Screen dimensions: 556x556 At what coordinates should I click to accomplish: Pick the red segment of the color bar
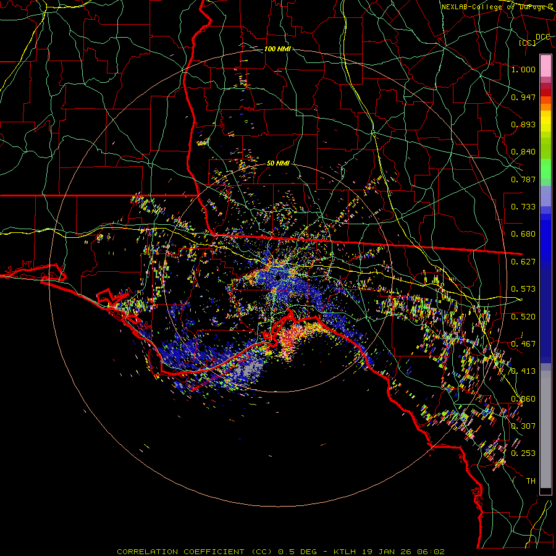(x=545, y=93)
